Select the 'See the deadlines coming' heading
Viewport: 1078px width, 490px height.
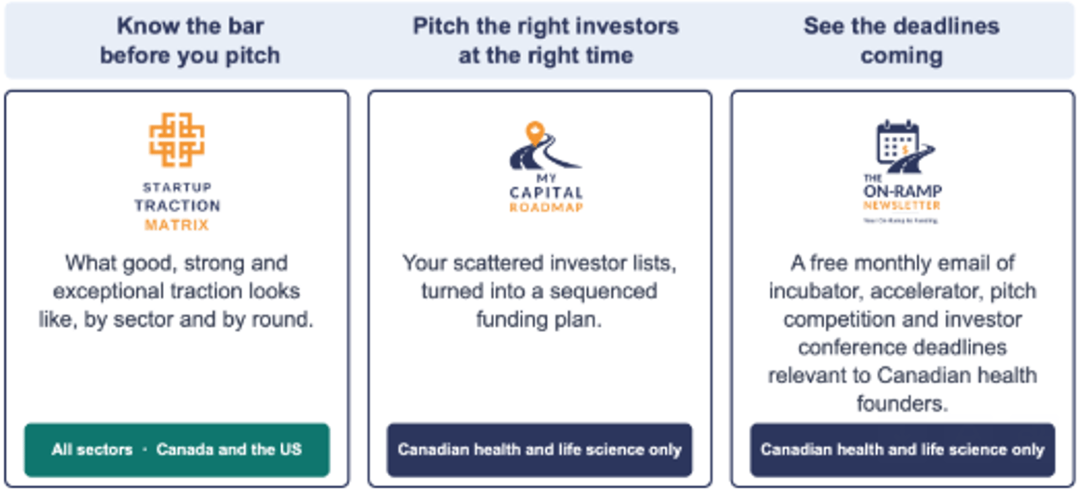[x=901, y=40]
